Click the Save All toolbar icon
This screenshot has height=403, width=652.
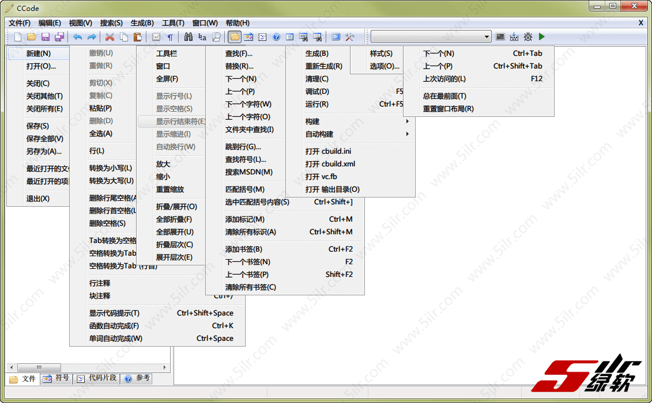tap(59, 37)
